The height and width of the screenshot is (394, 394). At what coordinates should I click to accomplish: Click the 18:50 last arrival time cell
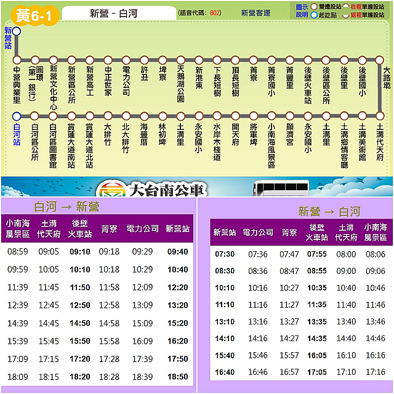(x=178, y=377)
